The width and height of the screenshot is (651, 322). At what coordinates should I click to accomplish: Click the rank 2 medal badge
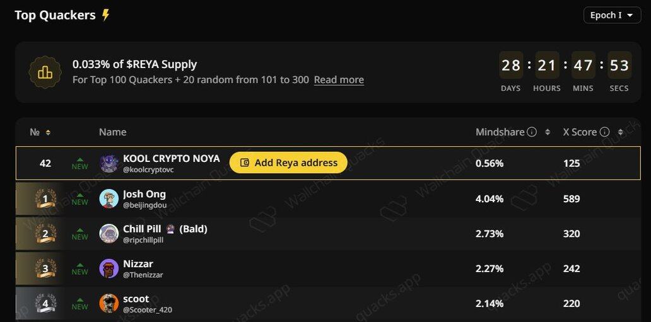point(45,234)
